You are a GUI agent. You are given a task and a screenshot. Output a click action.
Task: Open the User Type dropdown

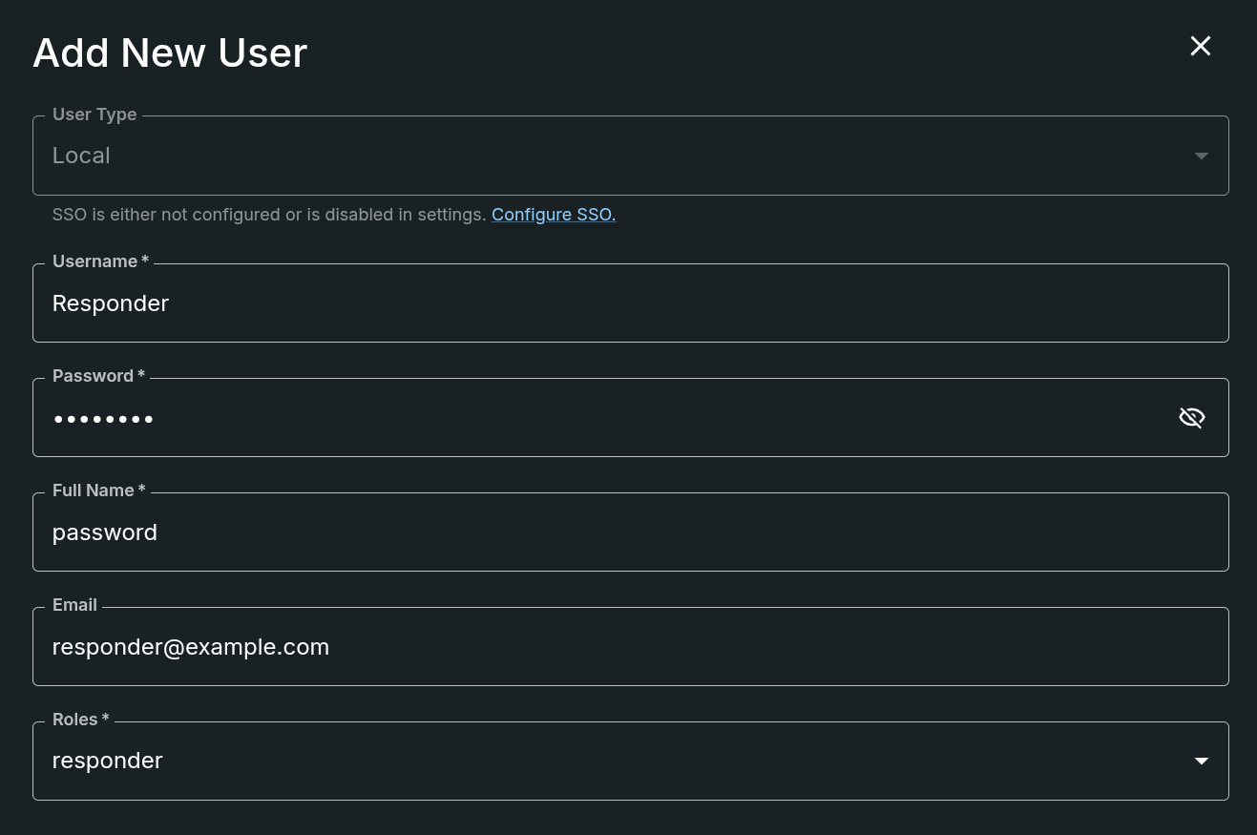click(631, 156)
